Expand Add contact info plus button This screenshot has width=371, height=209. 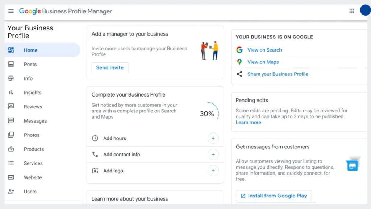click(x=213, y=155)
